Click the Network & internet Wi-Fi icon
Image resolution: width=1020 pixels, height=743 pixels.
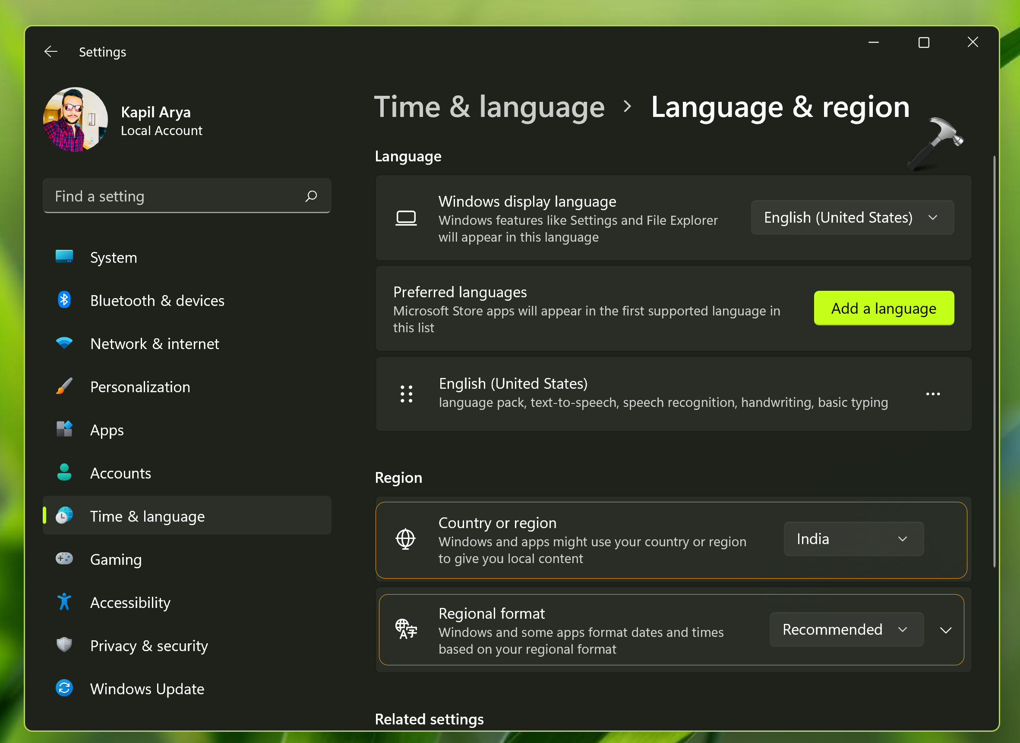tap(64, 343)
